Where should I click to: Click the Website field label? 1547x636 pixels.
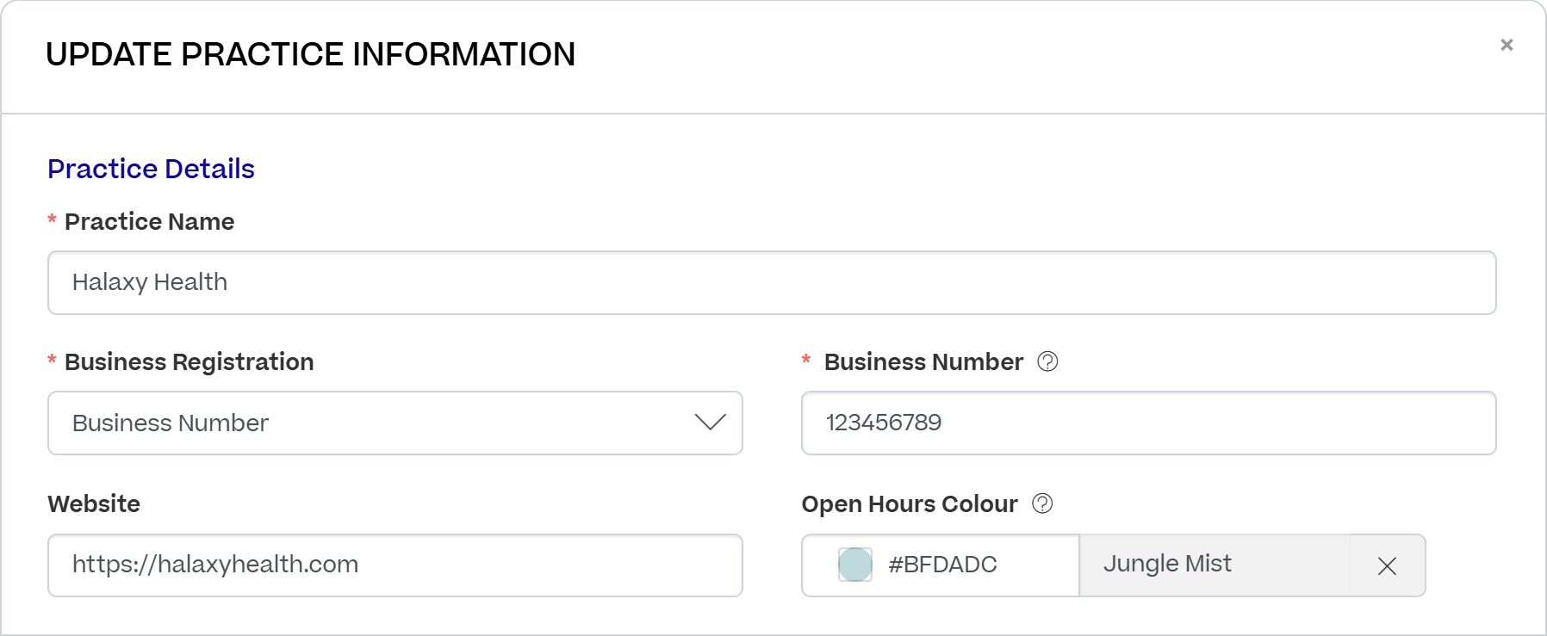(x=94, y=504)
